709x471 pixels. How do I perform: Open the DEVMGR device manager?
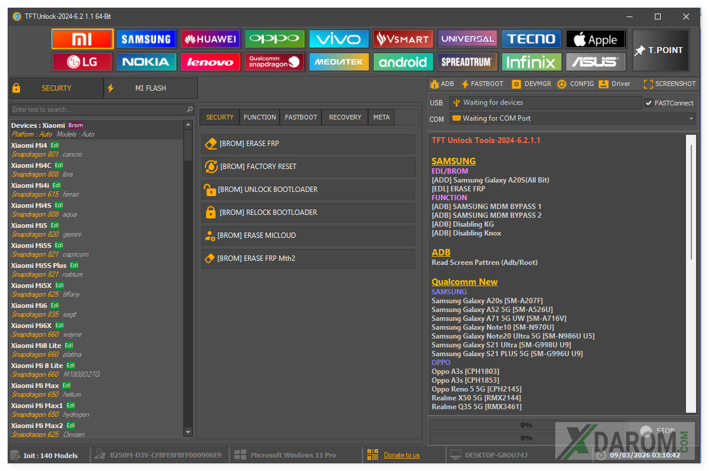coord(531,84)
